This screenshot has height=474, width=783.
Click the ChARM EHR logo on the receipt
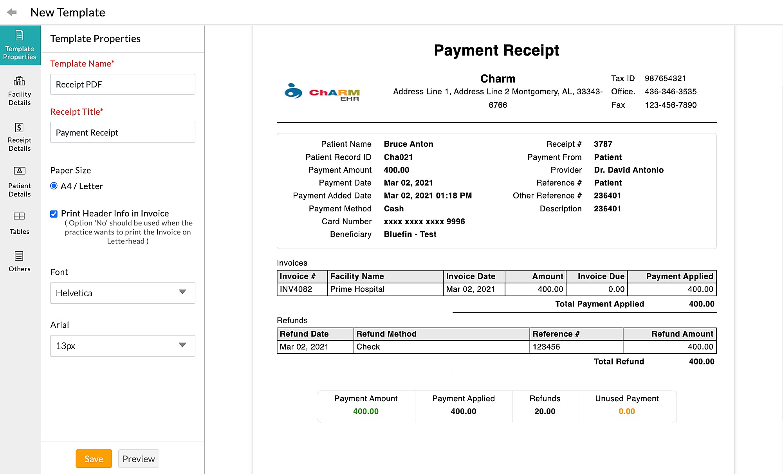pos(322,93)
